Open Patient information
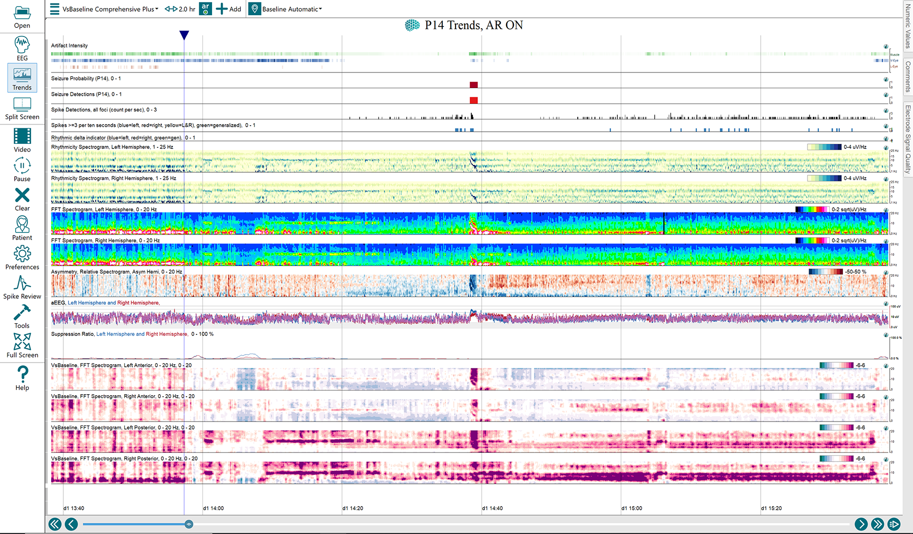The height and width of the screenshot is (534, 913). [x=22, y=228]
